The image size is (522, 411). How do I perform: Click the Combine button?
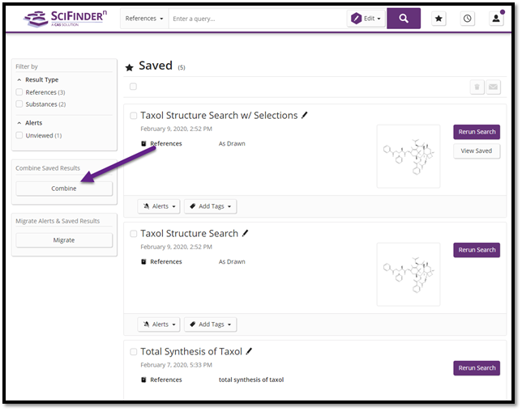tap(64, 189)
